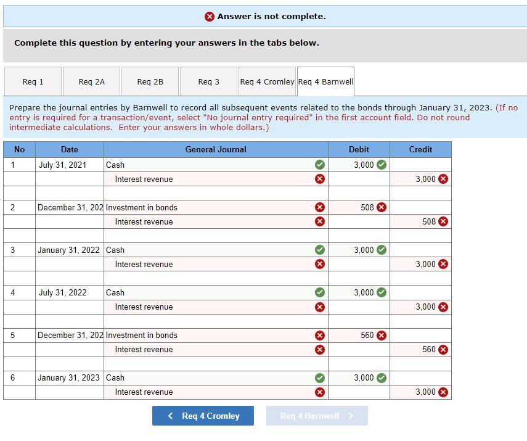The image size is (527, 441).
Task: Click the green checkmark beside Cash in entry 6
Action: tap(319, 377)
